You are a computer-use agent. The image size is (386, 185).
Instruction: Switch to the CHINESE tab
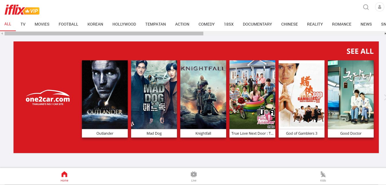click(x=290, y=24)
